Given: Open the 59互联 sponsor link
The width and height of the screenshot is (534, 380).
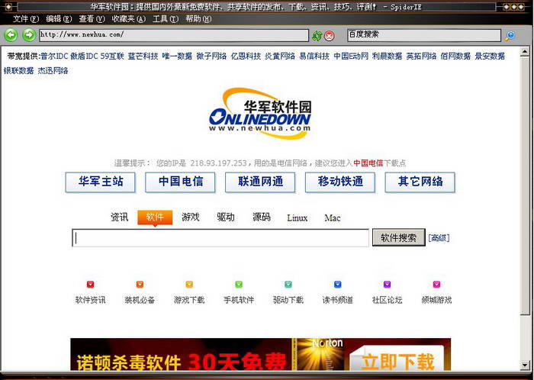Looking at the screenshot, I should 112,56.
